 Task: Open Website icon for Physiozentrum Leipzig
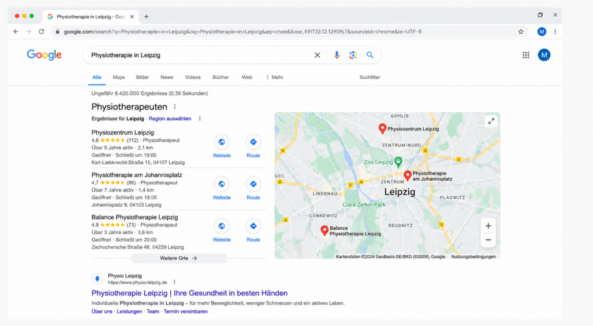pyautogui.click(x=222, y=142)
